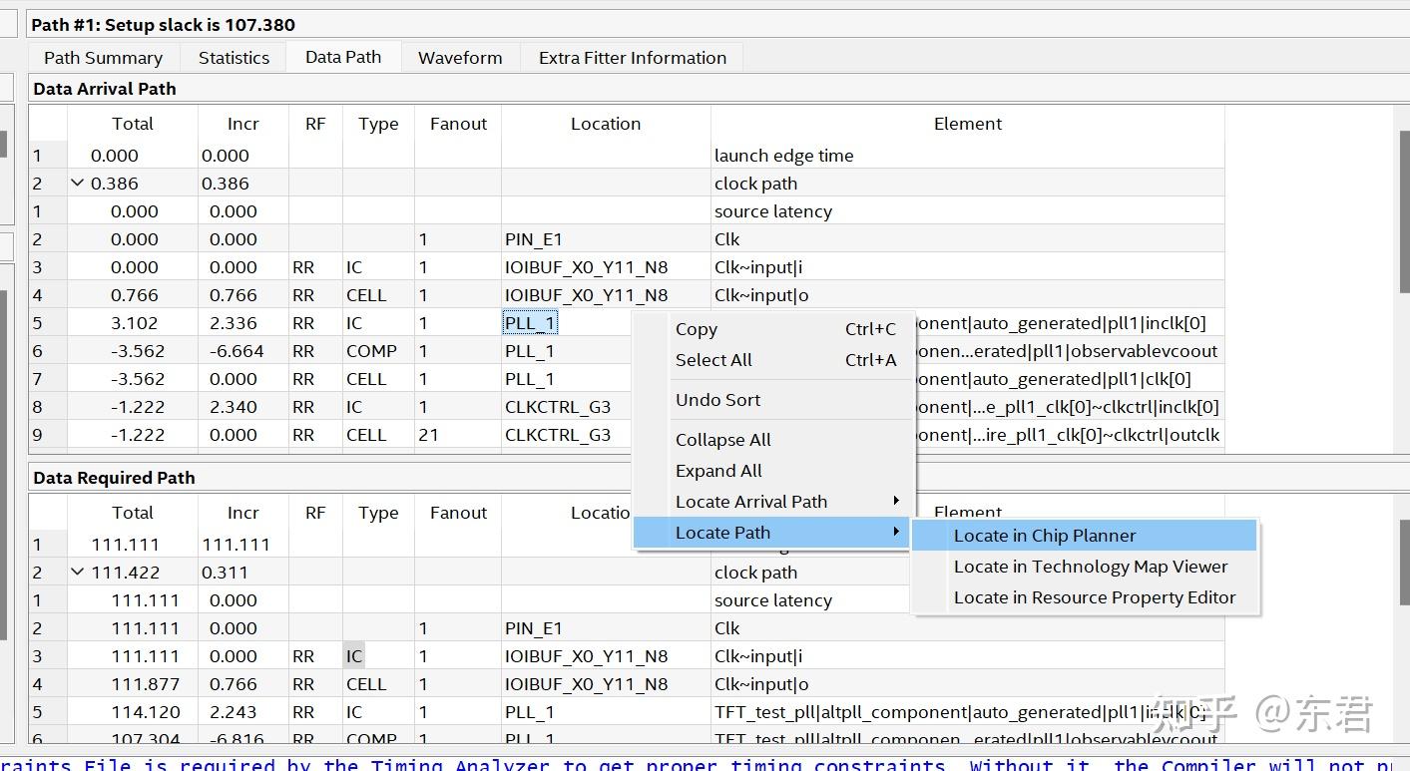The image size is (1410, 771).
Task: Select Collapse All menu option
Action: tap(722, 440)
